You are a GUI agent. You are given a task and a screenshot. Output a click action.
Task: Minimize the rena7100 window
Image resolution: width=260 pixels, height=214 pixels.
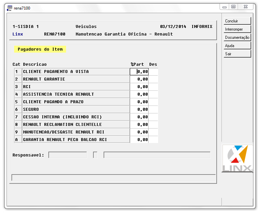click(225, 7)
